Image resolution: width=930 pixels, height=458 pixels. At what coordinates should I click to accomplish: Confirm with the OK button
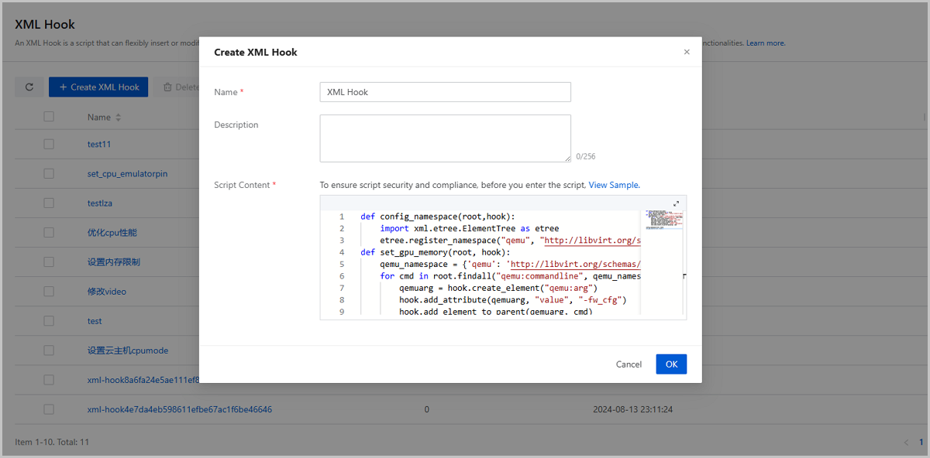(671, 364)
